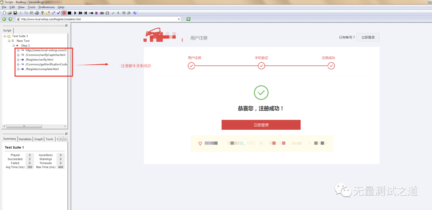Switch to the Graph tab
432x210 pixels.
click(38, 139)
